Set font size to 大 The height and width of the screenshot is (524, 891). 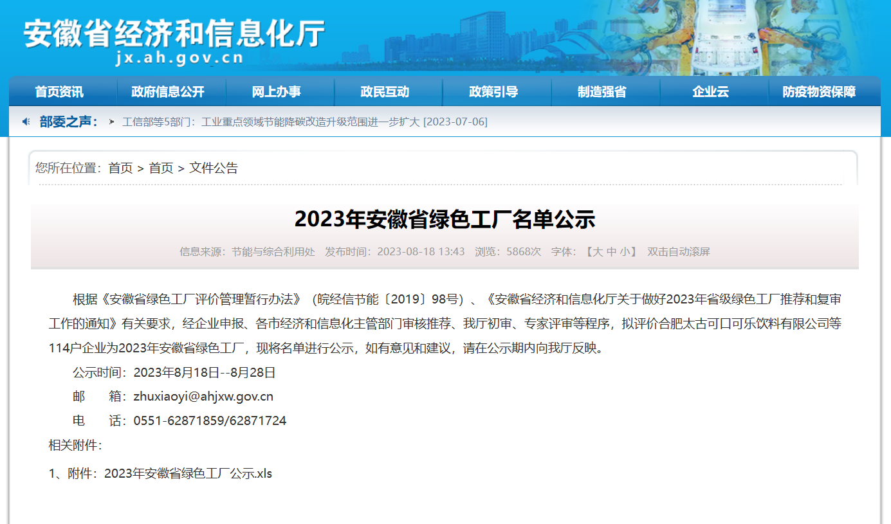tap(597, 252)
